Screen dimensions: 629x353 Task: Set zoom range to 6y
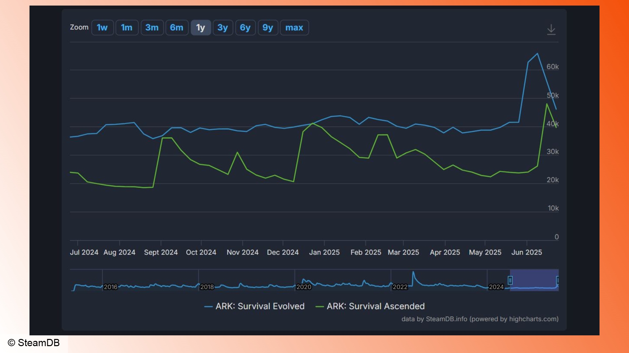(245, 28)
